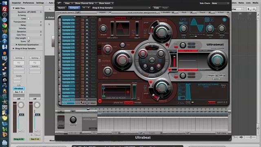This screenshot has width=261, height=147.
Task: Adjust the Osc1 saturation slider
Action: pos(112,29)
